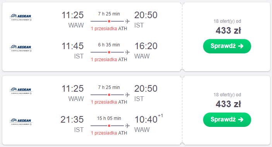Click Aegean logo of second offer outbound flight
This screenshot has height=147, width=272.
point(21,91)
